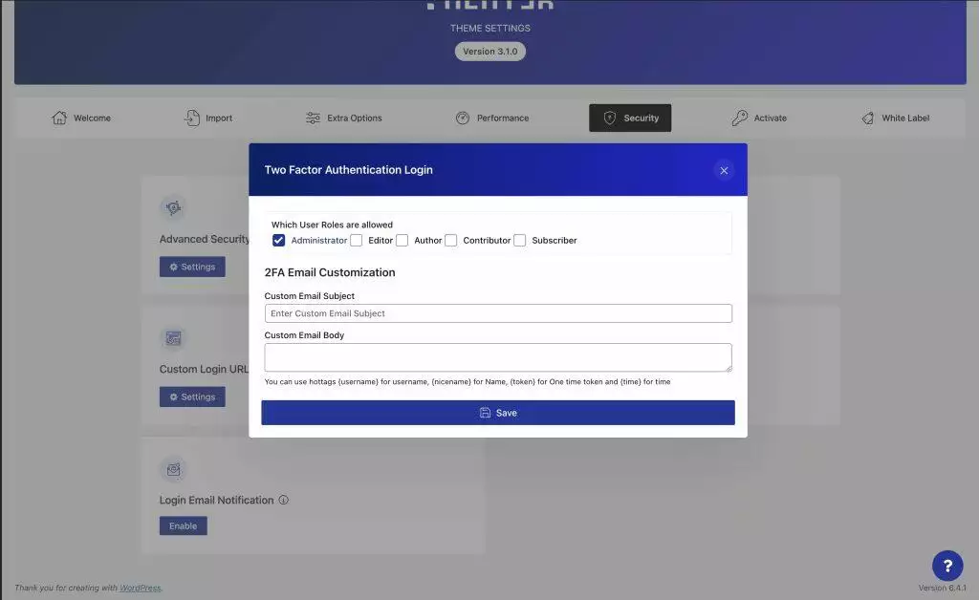Open the help question mark button

pos(947,566)
